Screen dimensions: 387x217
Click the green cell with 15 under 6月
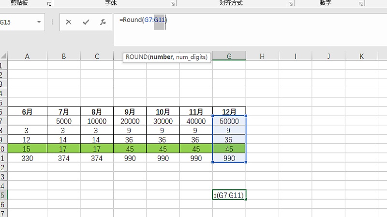(x=27, y=149)
